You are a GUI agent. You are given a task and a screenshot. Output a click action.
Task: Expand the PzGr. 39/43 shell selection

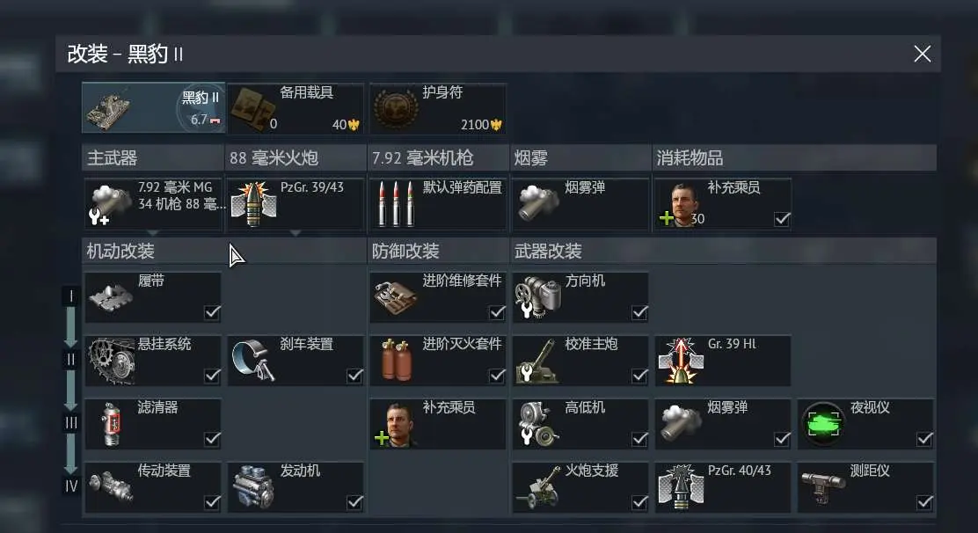point(296,204)
